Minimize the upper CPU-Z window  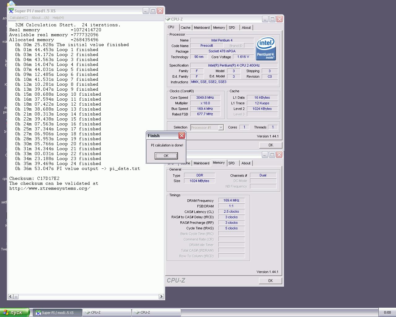point(265,19)
